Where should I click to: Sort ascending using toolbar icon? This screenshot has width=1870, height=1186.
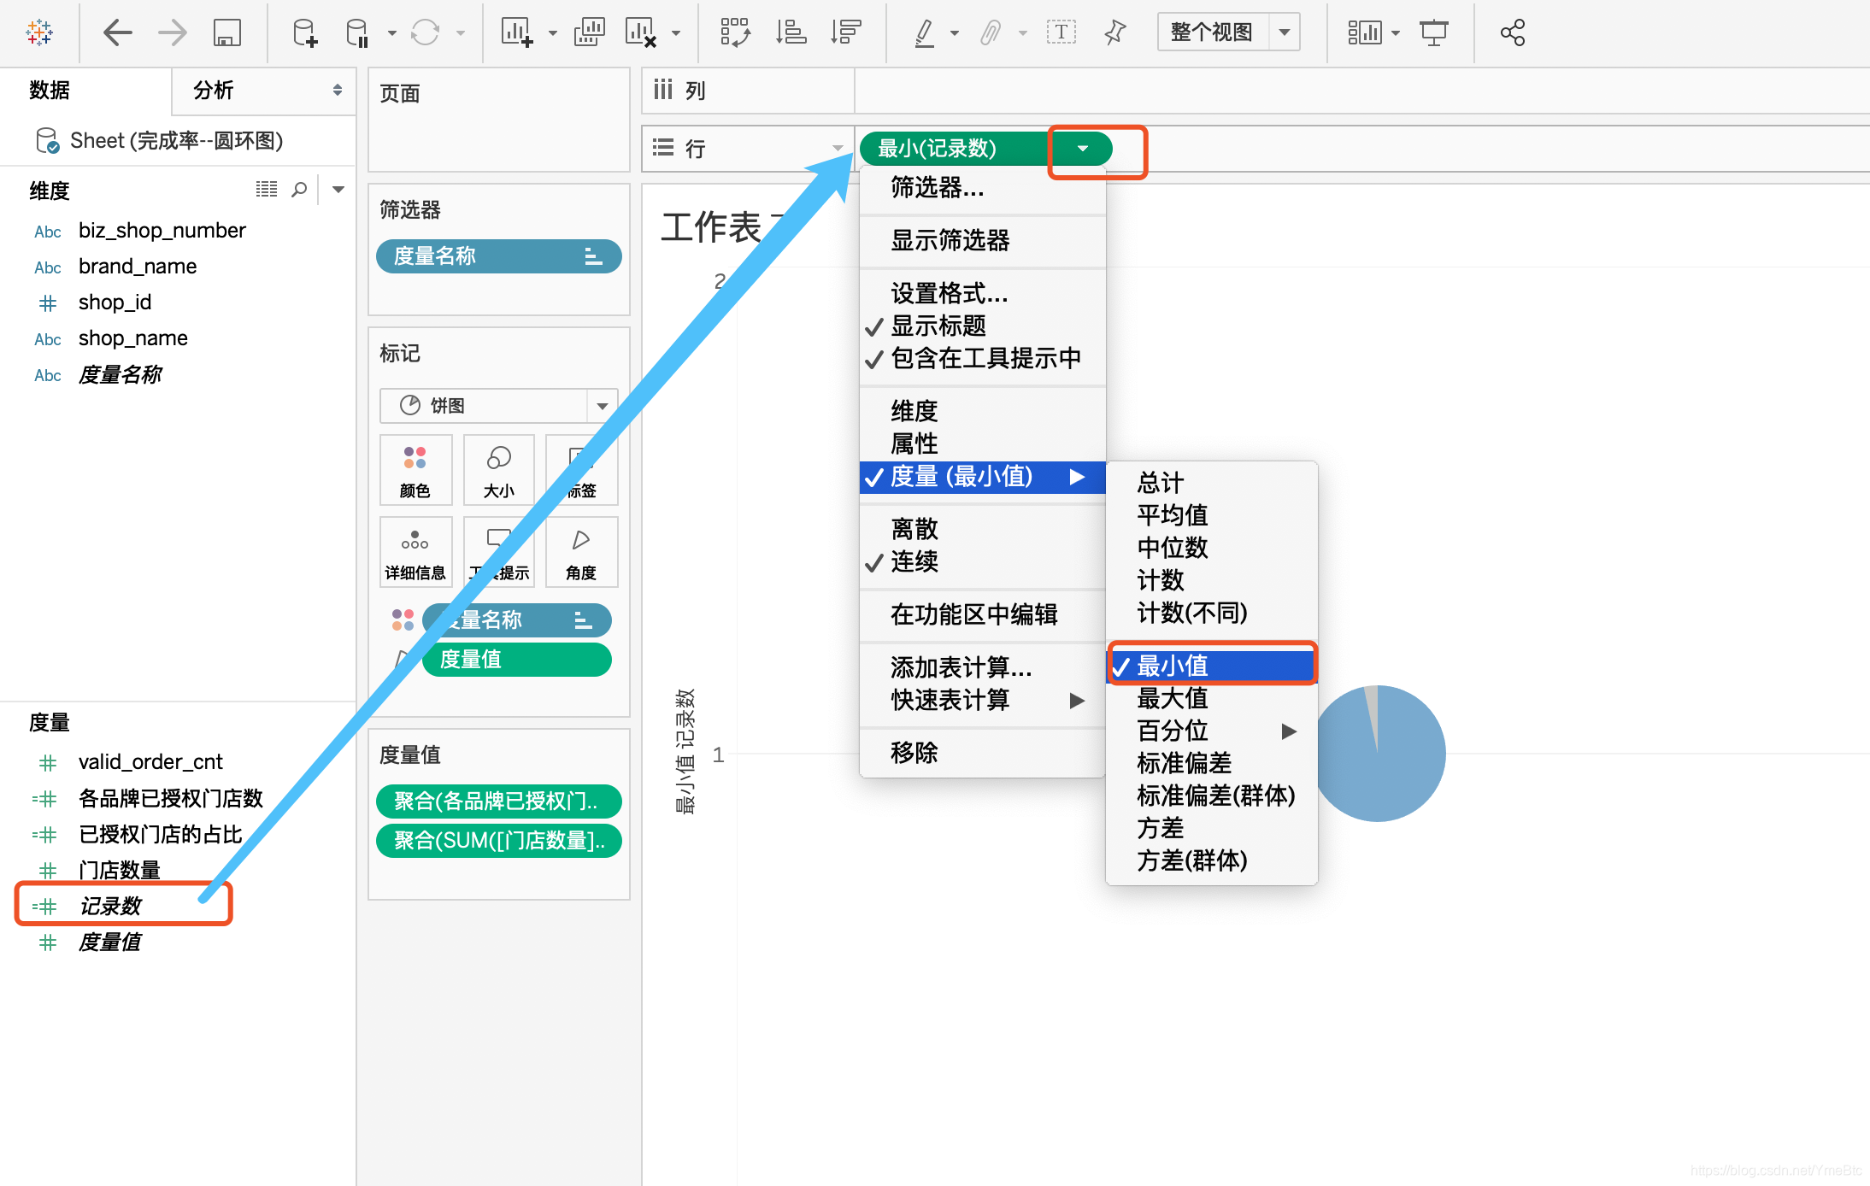pos(791,32)
